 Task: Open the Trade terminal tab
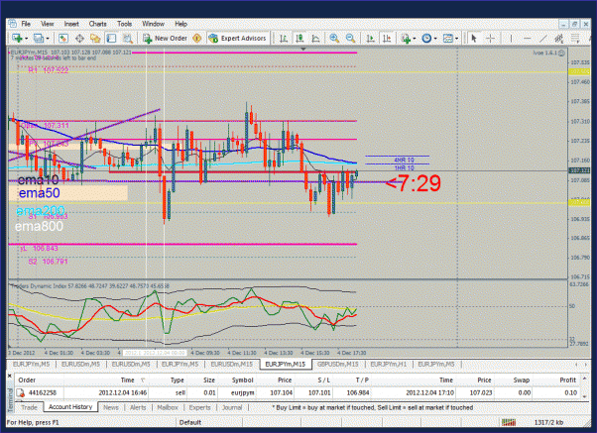coord(29,407)
